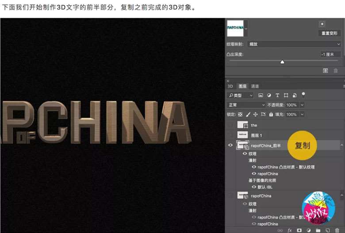This screenshot has height=233, width=345.
Task: Click the lock all padlock icon
Action: coord(271,115)
